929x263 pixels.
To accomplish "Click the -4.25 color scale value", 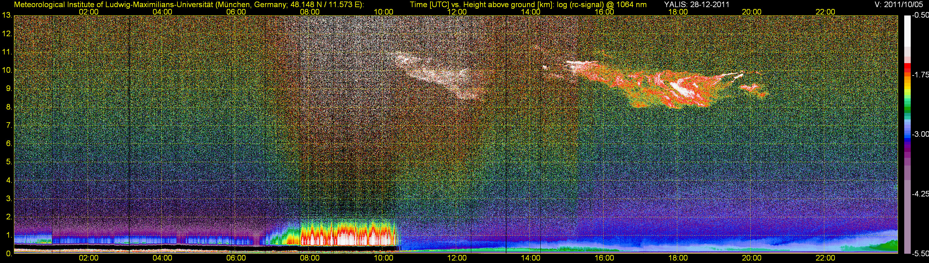I will 920,194.
